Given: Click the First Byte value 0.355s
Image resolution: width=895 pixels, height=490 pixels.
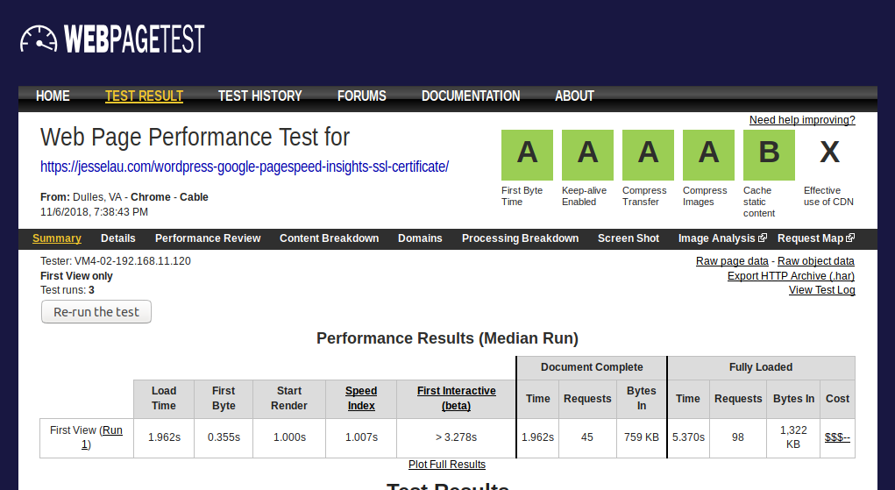Looking at the screenshot, I should point(224,437).
